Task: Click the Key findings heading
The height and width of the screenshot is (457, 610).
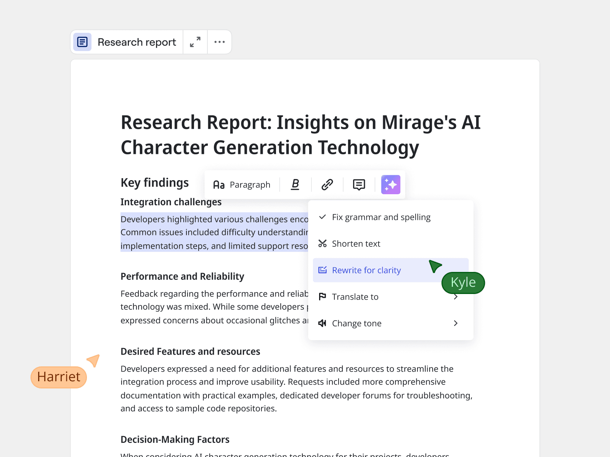Action: (154, 183)
